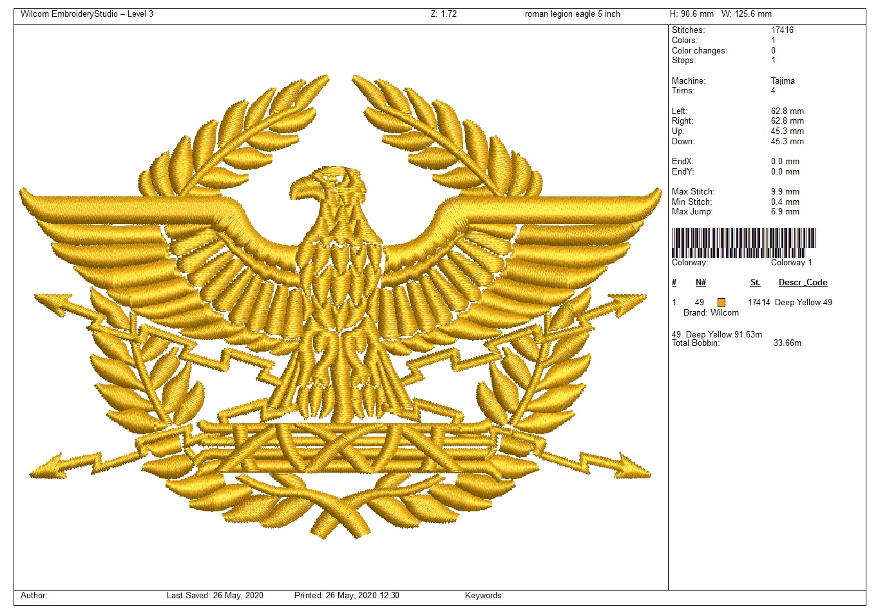The width and height of the screenshot is (878, 615).
Task: Select the underlined St. column header
Action: pos(755,283)
